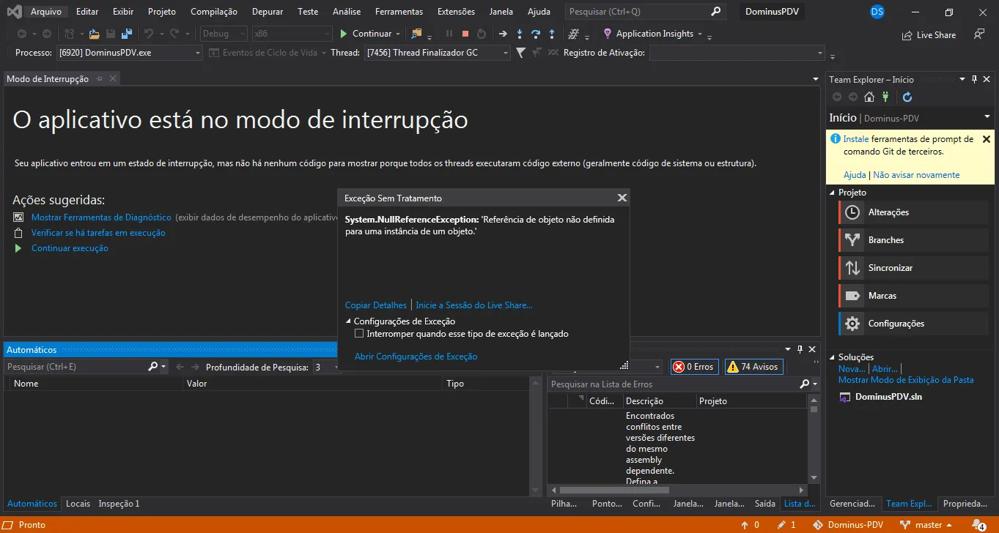Click the Home icon in Team Explorer
Screen dimensions: 999x533
click(x=869, y=97)
